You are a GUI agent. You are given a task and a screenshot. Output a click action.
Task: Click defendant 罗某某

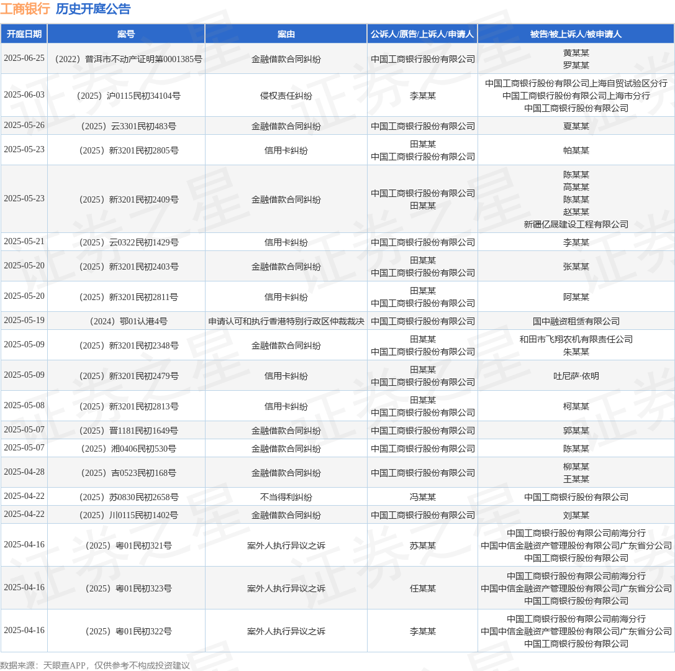576,65
